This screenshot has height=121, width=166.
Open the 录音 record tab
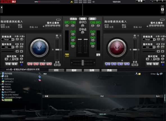pos(109,70)
